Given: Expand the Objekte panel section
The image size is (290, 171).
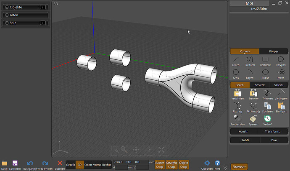Looking at the screenshot, I should pos(7,8).
